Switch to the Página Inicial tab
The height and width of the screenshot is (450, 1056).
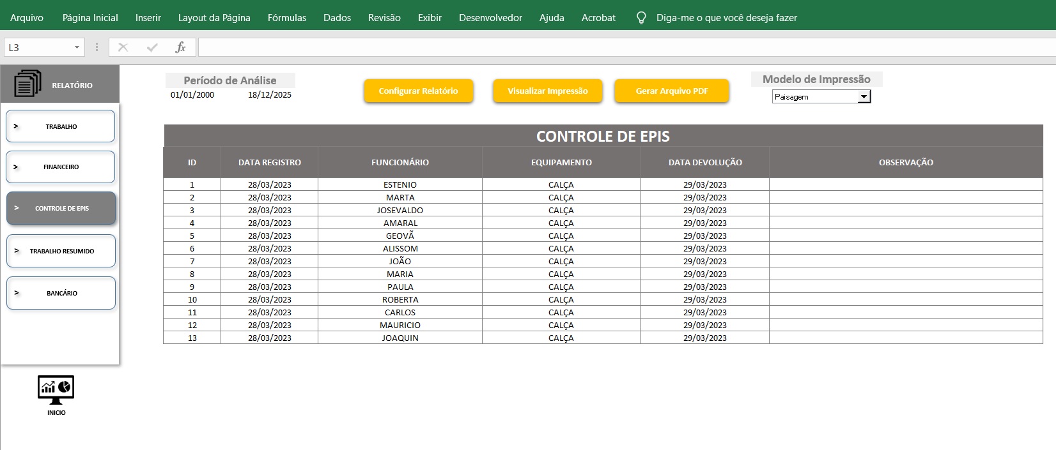pyautogui.click(x=90, y=18)
